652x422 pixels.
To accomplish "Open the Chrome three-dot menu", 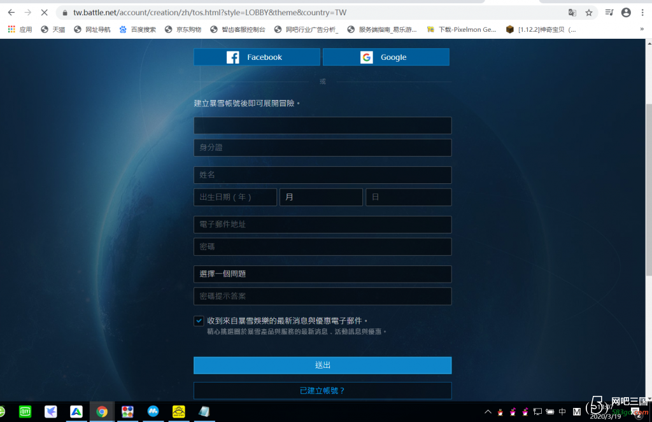I will pos(642,13).
